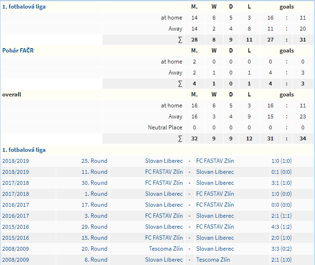Viewport: 315px width, 265px height.
Task: Click the 1. Round link
Action: 96,194
